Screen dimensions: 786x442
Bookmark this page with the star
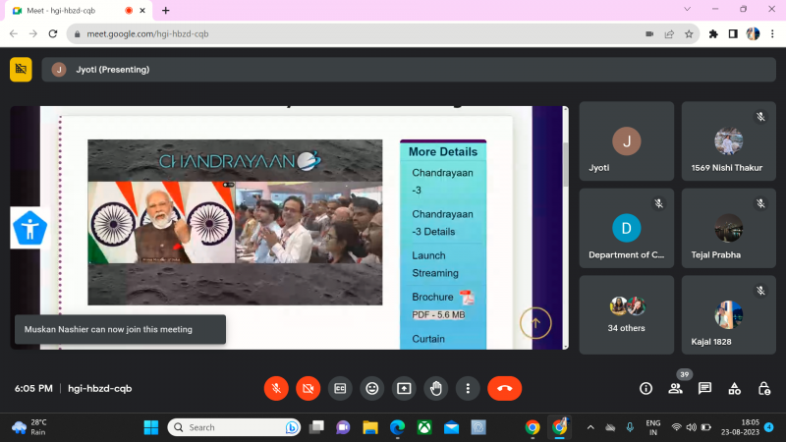[689, 34]
